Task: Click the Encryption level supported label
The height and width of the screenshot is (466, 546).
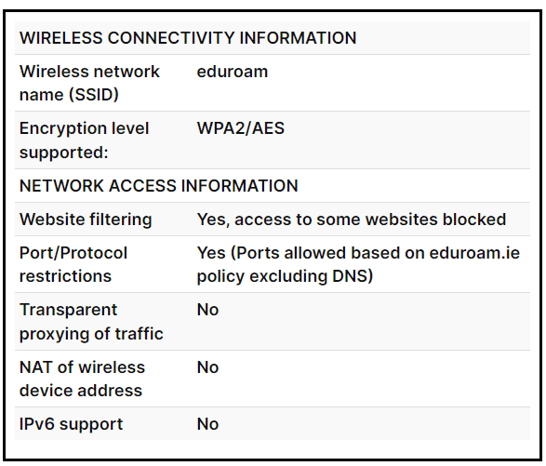Action: (85, 140)
